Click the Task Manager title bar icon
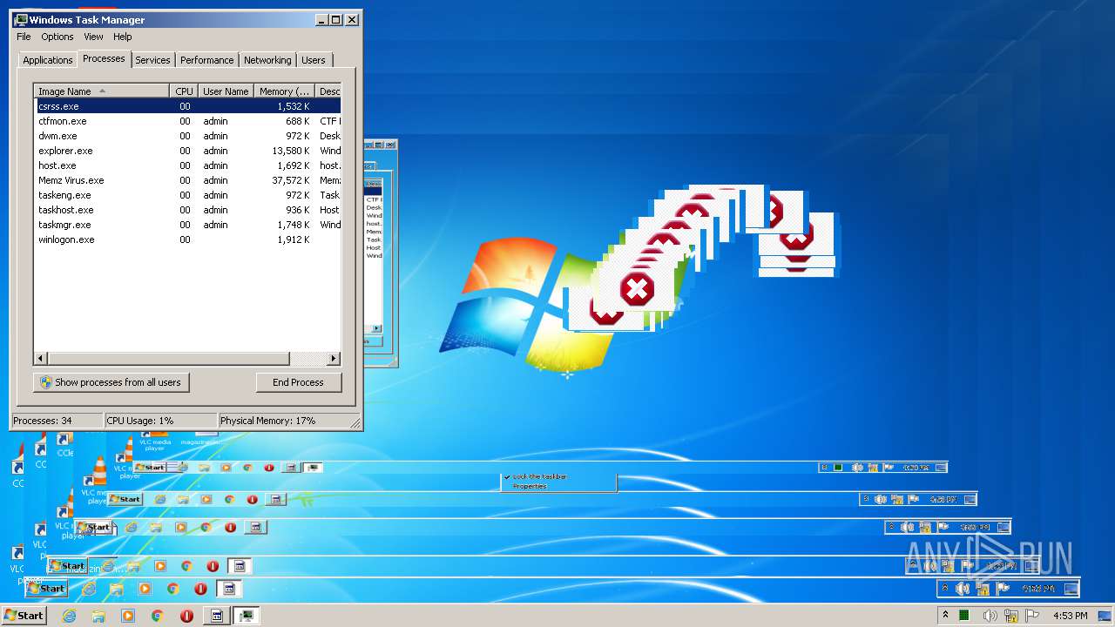The width and height of the screenshot is (1115, 627). pos(21,19)
